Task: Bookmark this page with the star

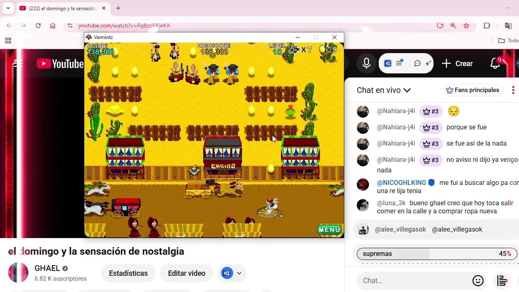Action: [x=466, y=26]
